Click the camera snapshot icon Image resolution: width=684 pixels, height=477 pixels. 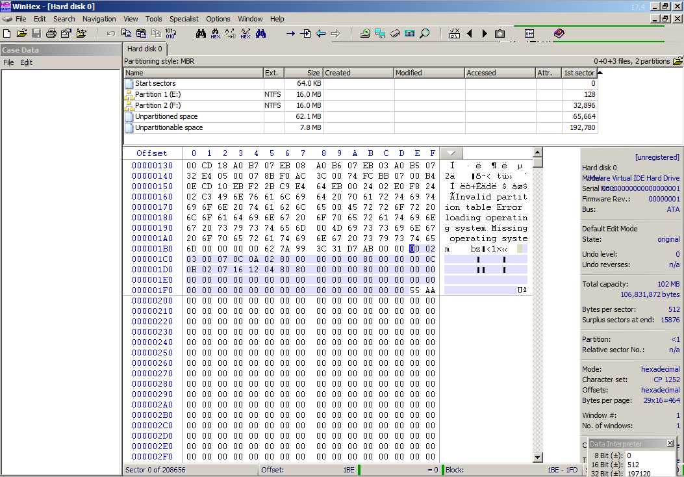pyautogui.click(x=500, y=33)
